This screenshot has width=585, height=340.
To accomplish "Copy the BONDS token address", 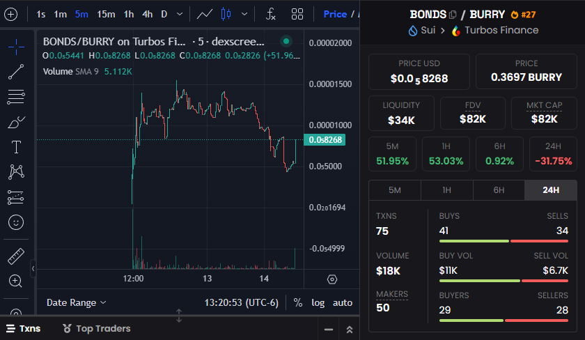I will click(453, 15).
